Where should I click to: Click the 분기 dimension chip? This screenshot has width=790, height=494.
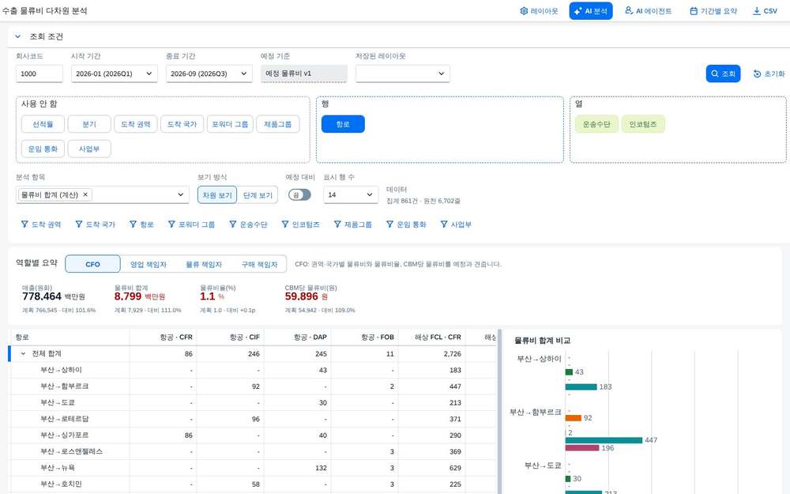(x=89, y=124)
